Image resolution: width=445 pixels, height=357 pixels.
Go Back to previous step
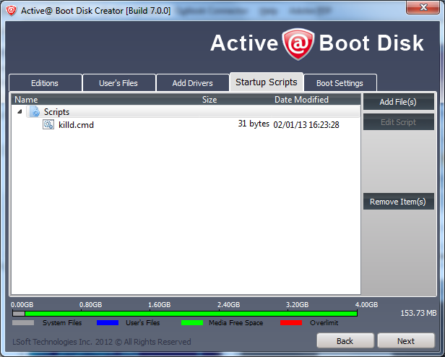click(345, 340)
